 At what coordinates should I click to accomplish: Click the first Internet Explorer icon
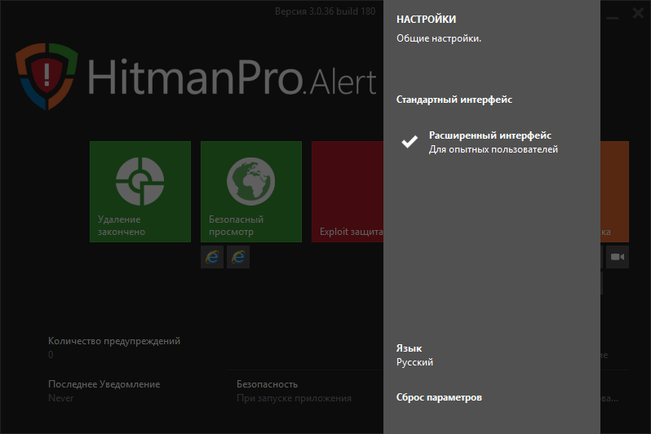[x=212, y=257]
